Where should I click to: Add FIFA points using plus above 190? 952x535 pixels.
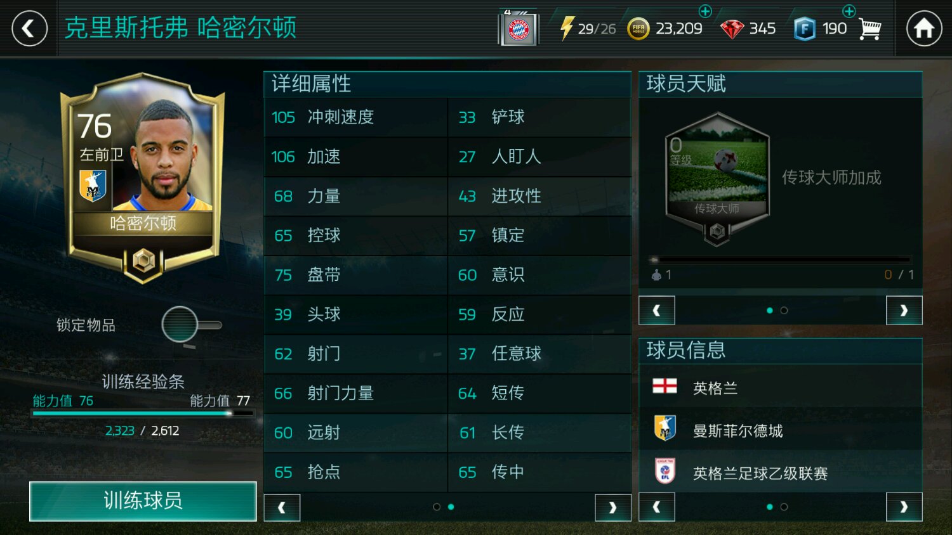tap(849, 11)
